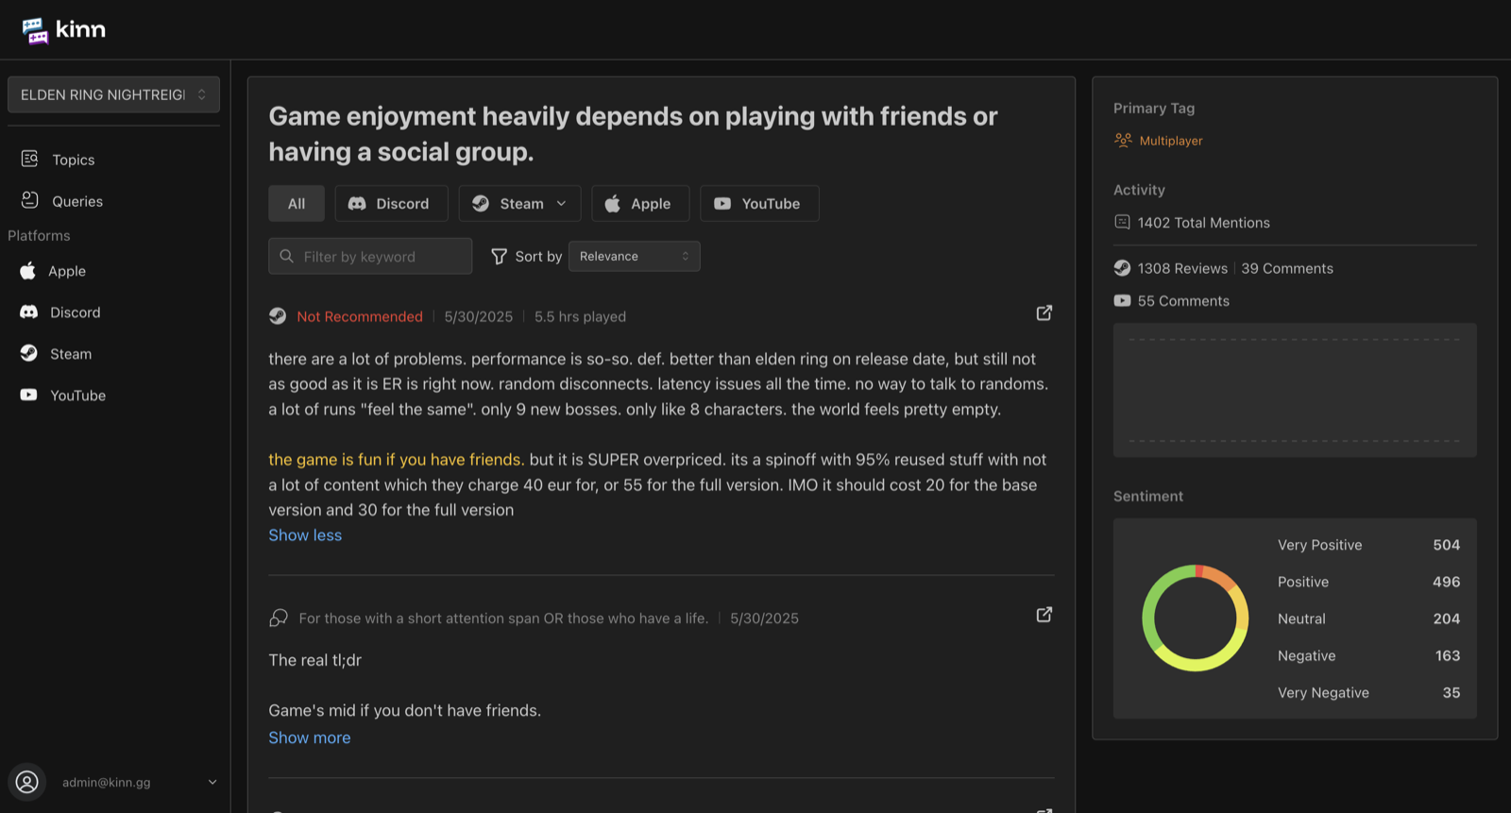Click the Platforms section label

[x=39, y=235]
